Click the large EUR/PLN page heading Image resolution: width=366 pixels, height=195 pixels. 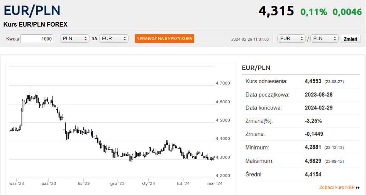pyautogui.click(x=32, y=10)
